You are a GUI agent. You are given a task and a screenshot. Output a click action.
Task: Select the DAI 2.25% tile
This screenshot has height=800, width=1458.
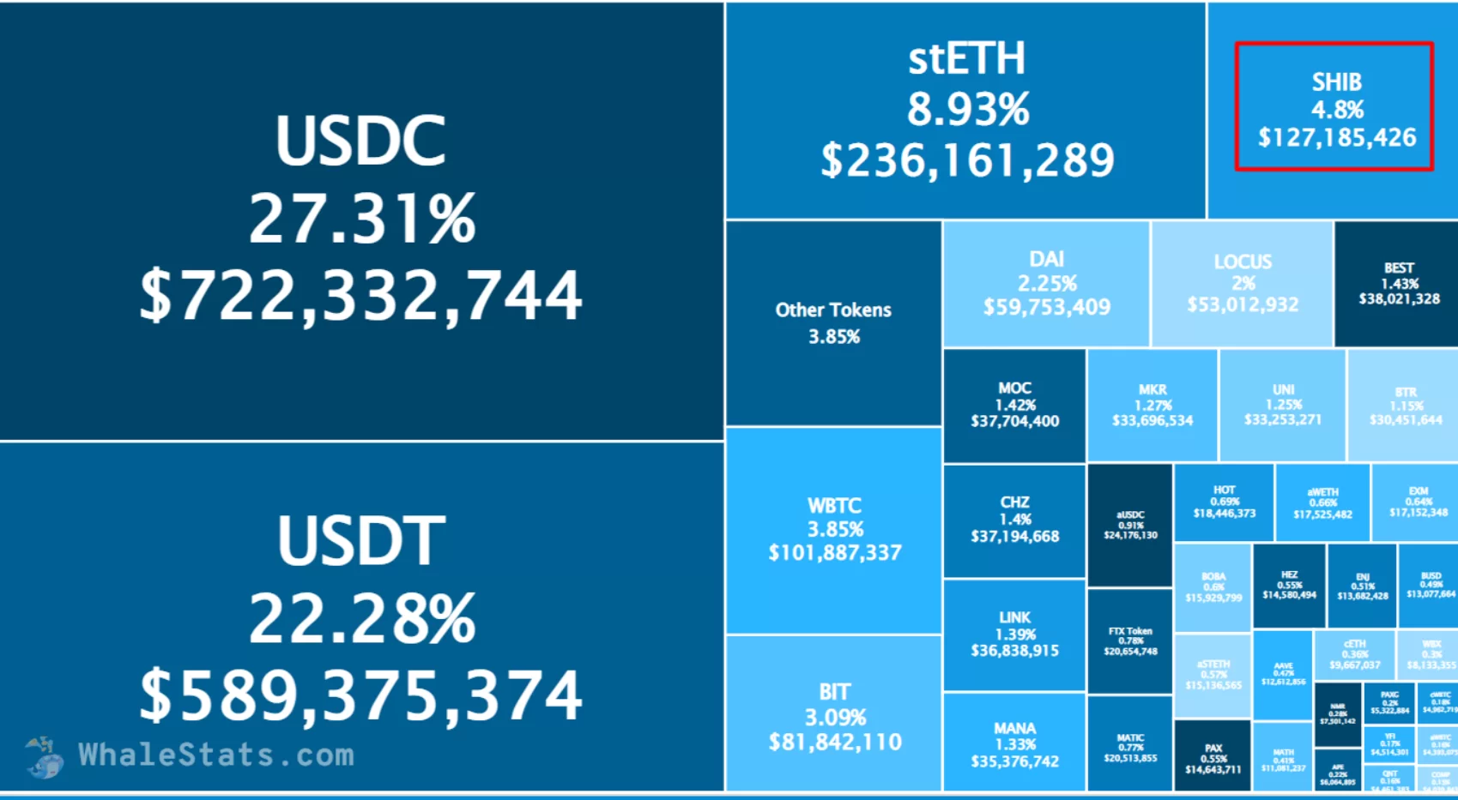[1046, 284]
